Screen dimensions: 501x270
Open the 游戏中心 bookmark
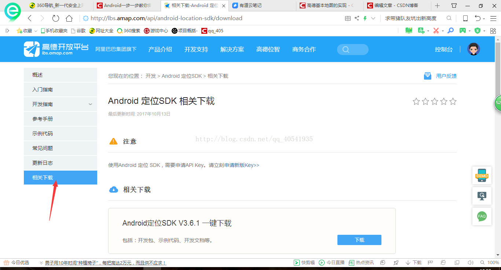156,31
